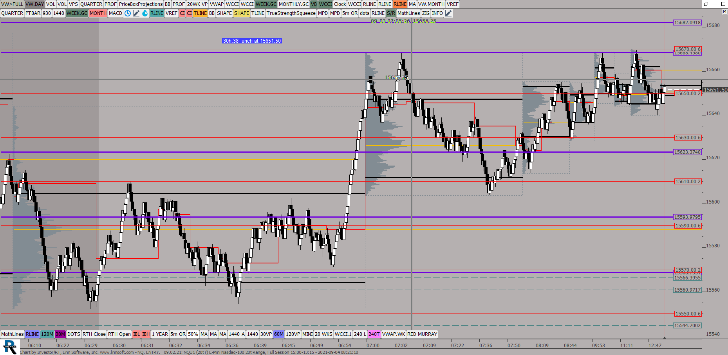Screen dimensions: 728x355
Task: Click the current price 15651.50 marker
Action: pyautogui.click(x=715, y=90)
